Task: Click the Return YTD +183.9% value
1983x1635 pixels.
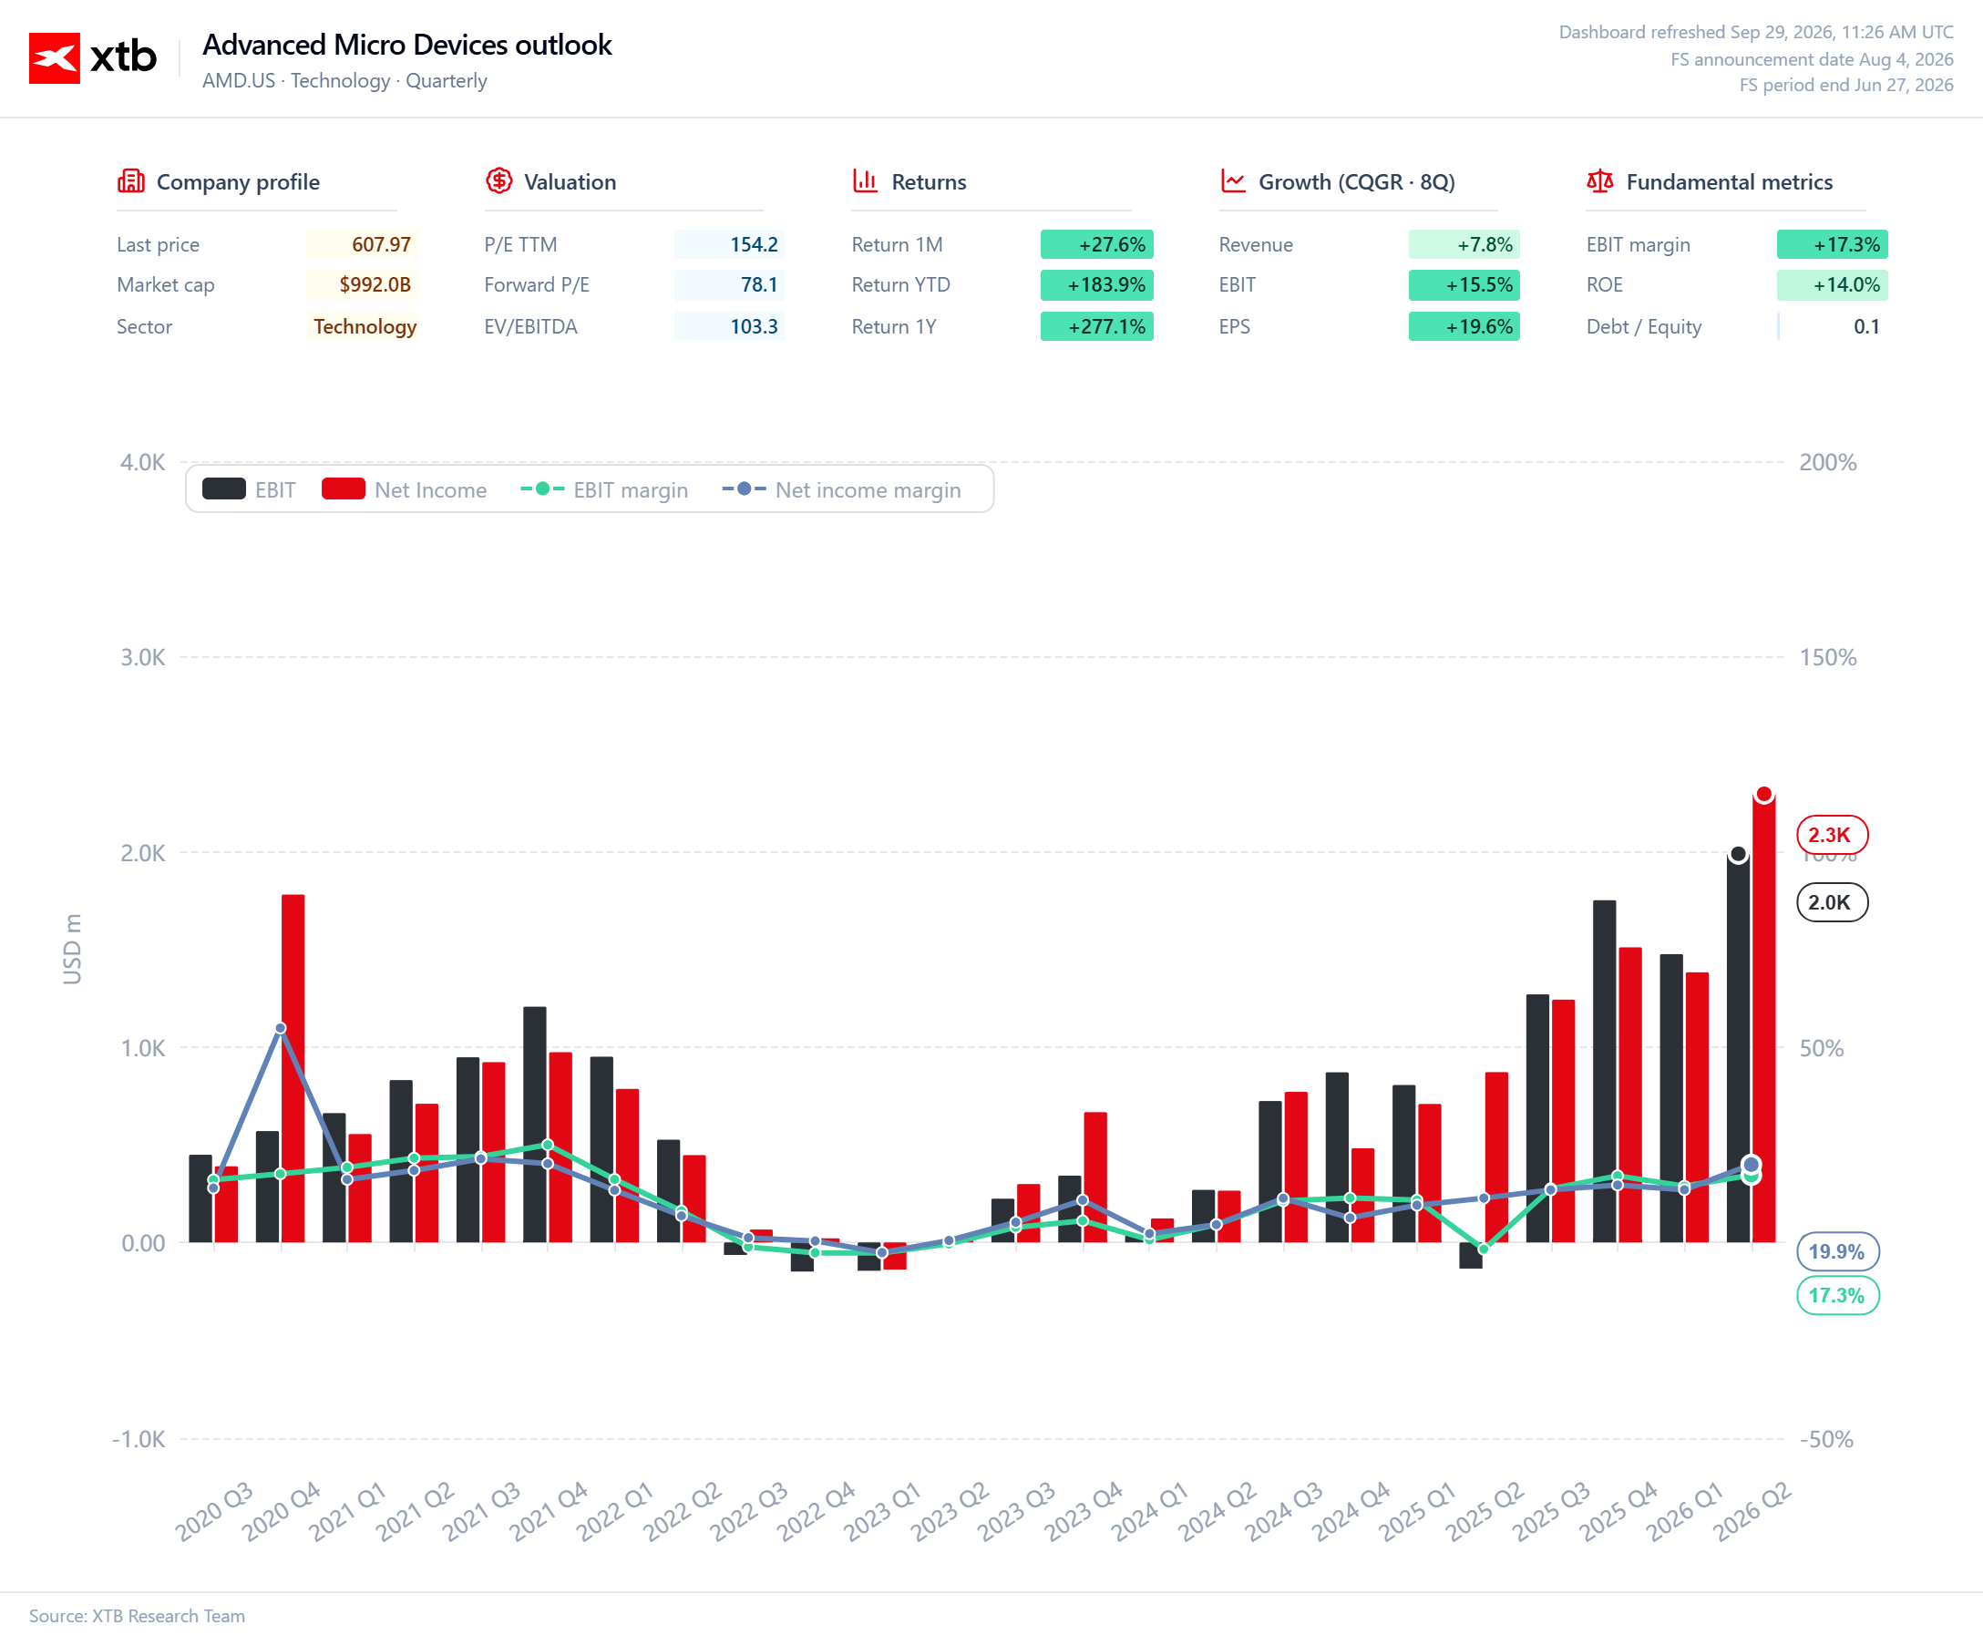Action: coord(1097,285)
